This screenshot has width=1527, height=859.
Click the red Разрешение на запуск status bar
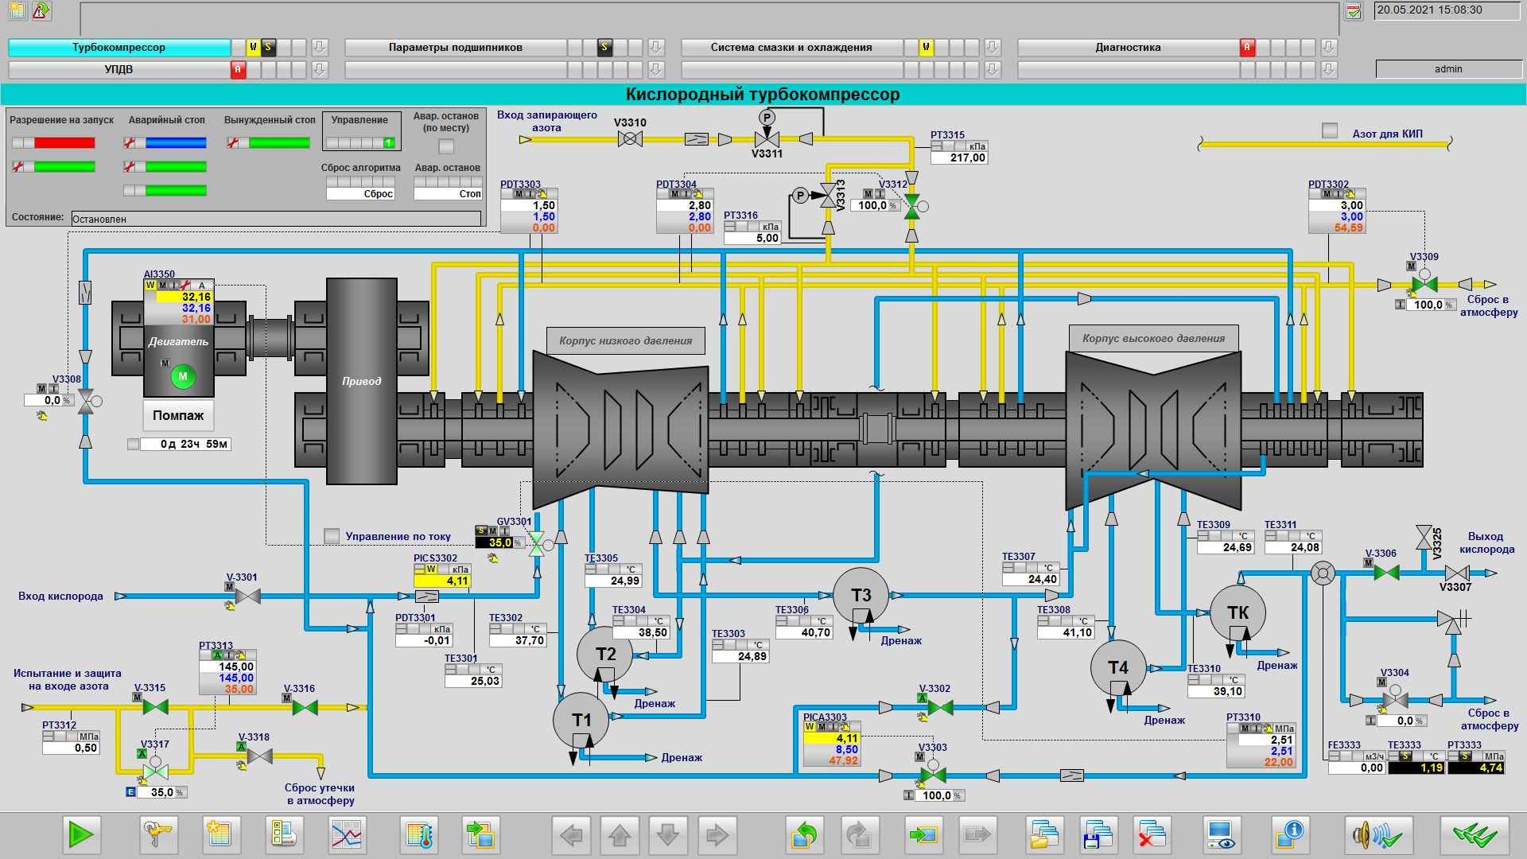64,143
